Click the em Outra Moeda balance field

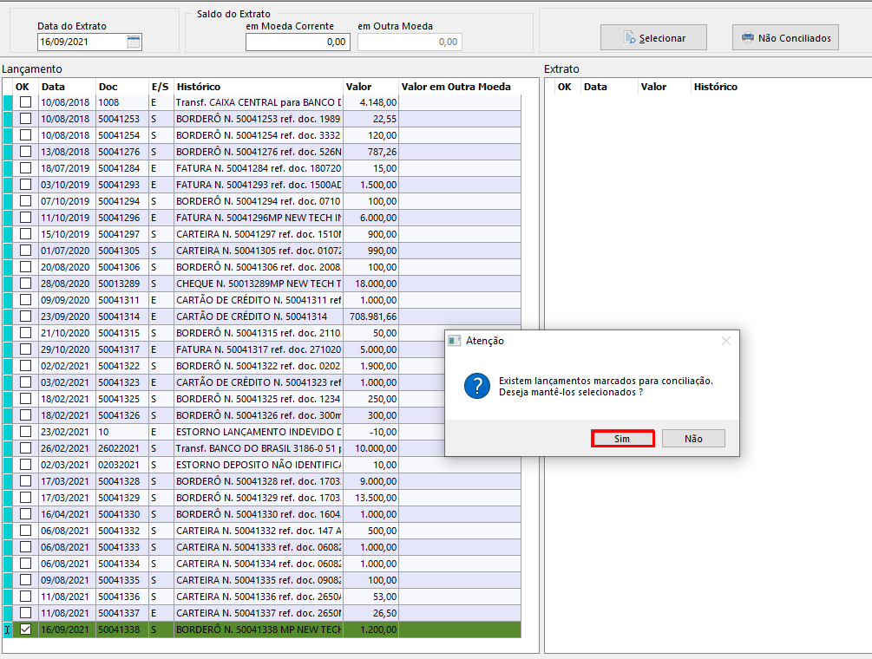coord(410,42)
